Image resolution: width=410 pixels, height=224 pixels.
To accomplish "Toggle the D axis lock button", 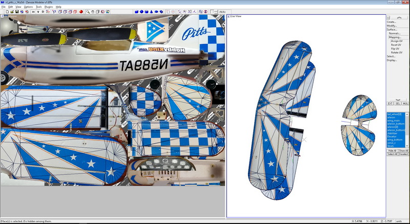I will 43,12.
